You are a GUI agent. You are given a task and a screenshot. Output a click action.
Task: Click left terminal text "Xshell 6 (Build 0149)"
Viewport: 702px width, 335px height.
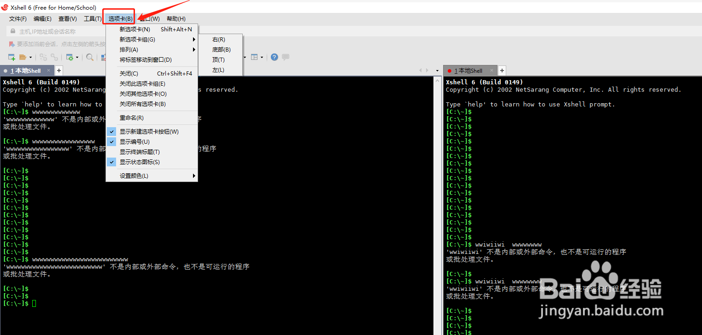[x=41, y=82]
